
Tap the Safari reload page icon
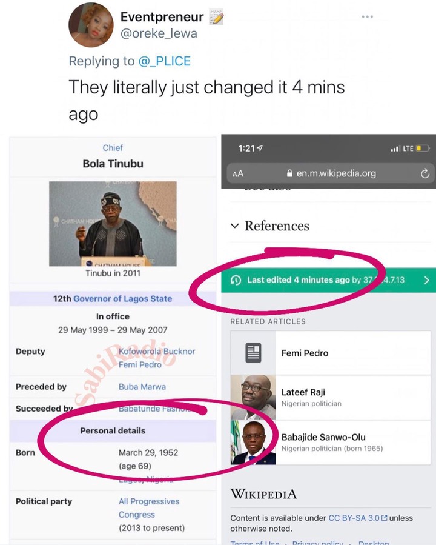(425, 173)
